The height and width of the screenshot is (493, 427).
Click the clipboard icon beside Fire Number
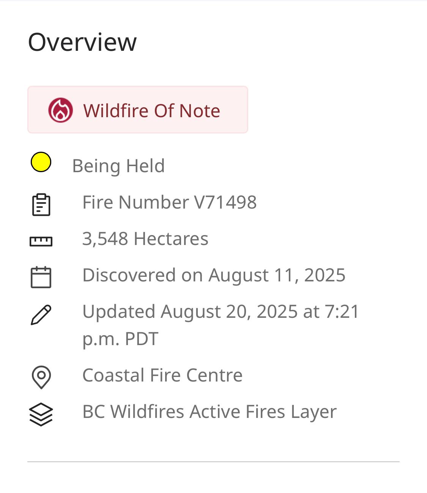[41, 204]
